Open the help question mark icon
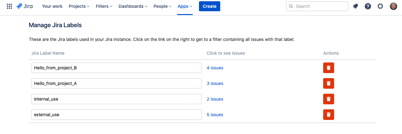The width and height of the screenshot is (402, 134). point(368,6)
